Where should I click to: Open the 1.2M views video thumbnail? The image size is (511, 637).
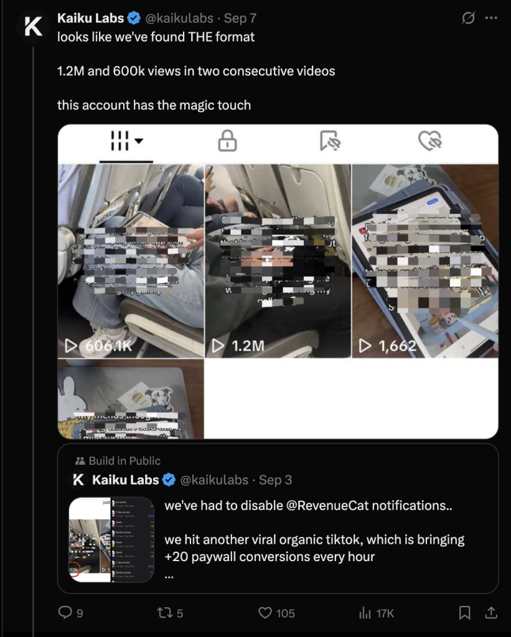click(x=278, y=261)
